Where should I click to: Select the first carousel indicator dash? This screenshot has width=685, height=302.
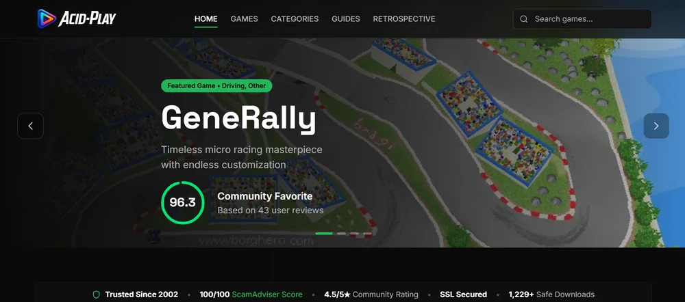[324, 234]
